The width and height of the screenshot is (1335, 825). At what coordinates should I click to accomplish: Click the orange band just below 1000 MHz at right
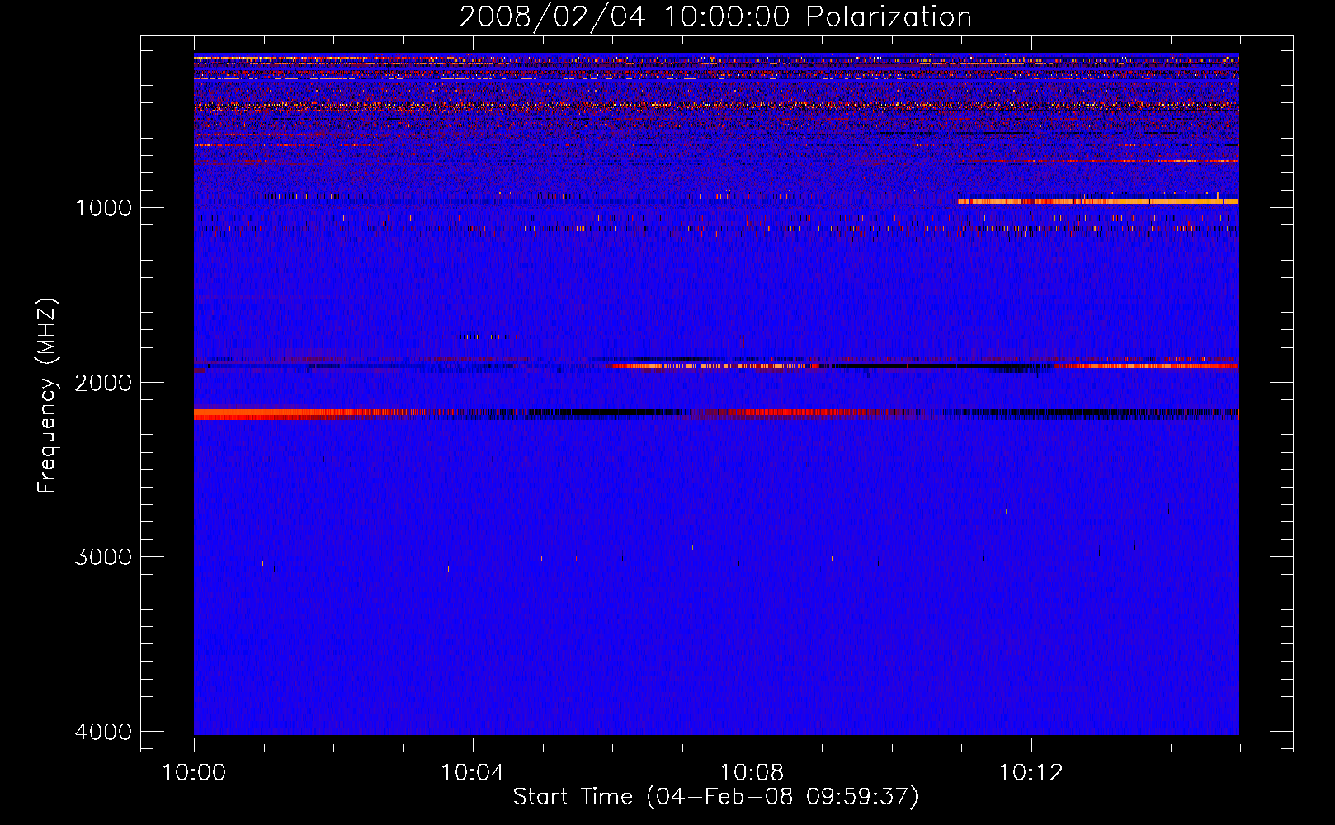coord(1098,201)
